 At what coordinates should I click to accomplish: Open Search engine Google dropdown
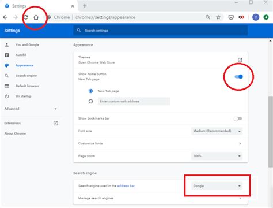(217, 186)
